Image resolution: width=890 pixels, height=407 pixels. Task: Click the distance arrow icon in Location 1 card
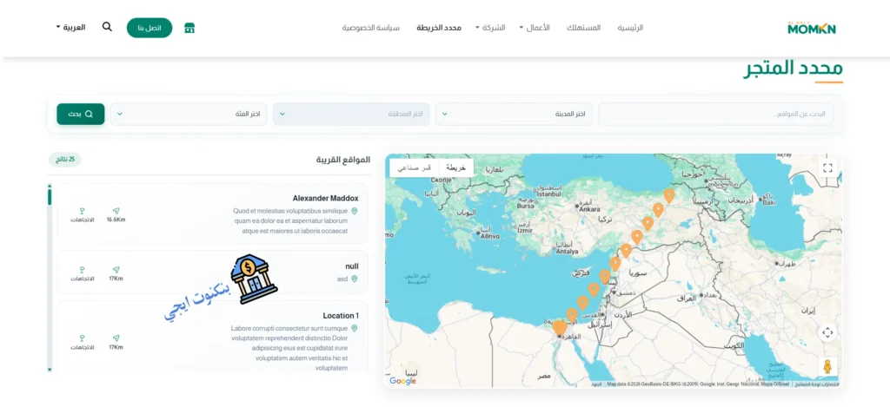click(x=116, y=338)
